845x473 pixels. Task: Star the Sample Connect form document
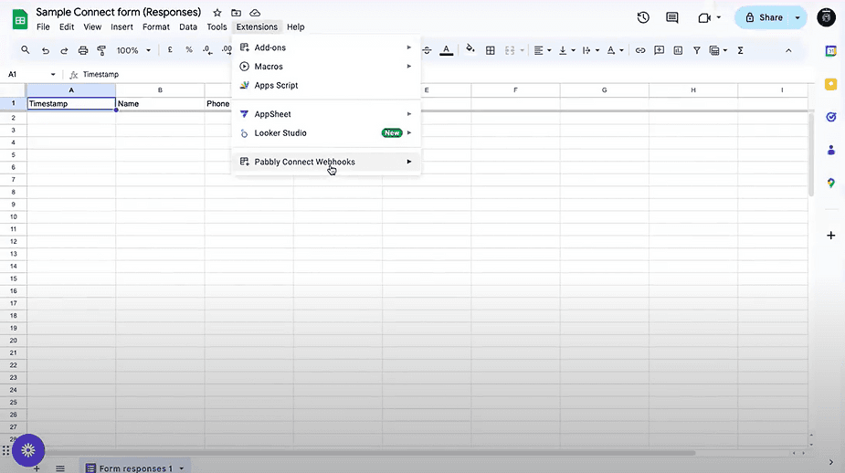coord(217,13)
